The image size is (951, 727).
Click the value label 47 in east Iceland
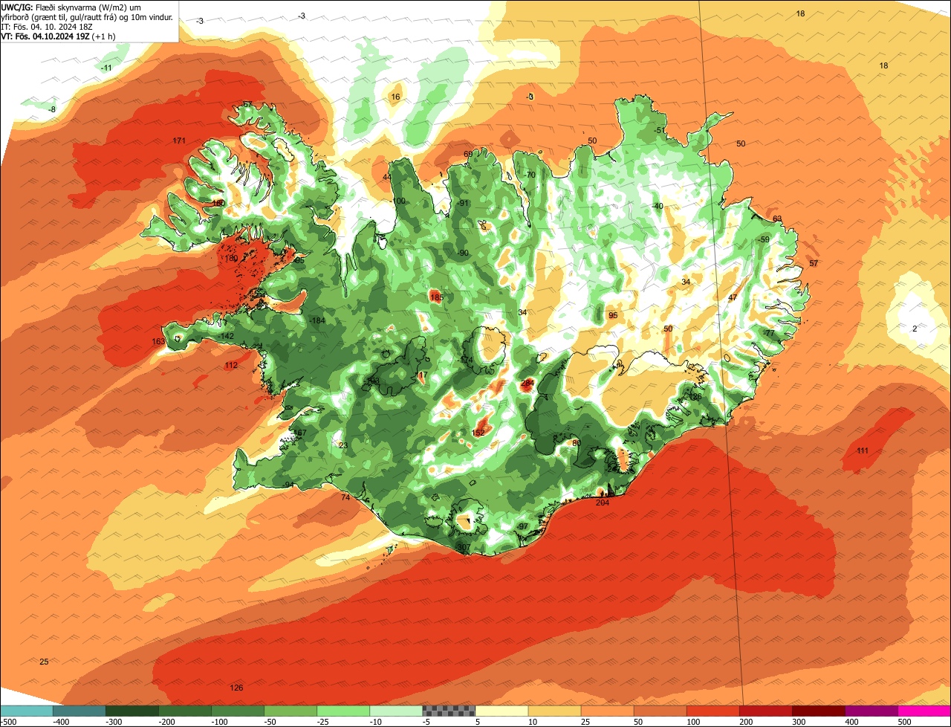pyautogui.click(x=733, y=297)
